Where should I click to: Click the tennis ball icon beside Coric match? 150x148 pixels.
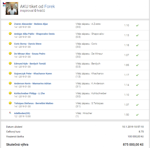[x=10, y=43]
